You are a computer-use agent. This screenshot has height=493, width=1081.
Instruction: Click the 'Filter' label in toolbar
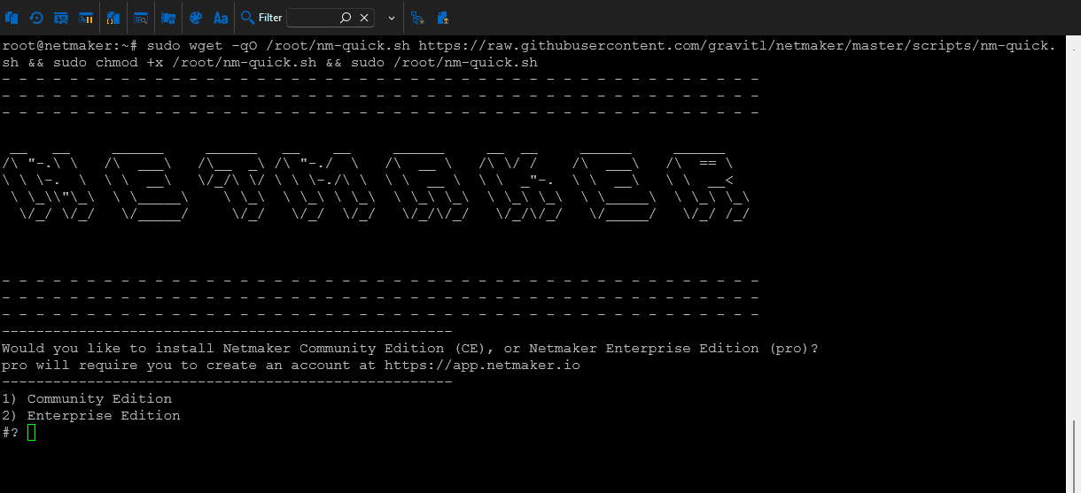coord(270,18)
